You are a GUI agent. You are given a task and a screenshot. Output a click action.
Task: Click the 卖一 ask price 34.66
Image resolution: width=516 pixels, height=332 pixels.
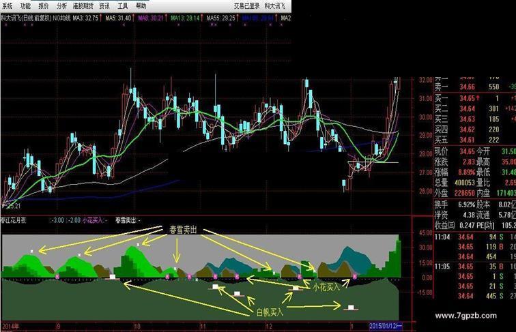pos(468,87)
